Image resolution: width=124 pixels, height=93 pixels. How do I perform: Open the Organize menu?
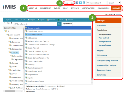8,20
